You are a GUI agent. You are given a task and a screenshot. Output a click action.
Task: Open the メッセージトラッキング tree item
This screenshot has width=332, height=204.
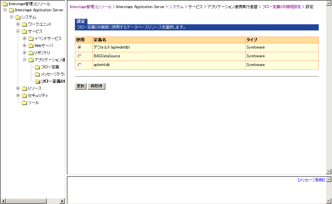pyautogui.click(x=52, y=74)
